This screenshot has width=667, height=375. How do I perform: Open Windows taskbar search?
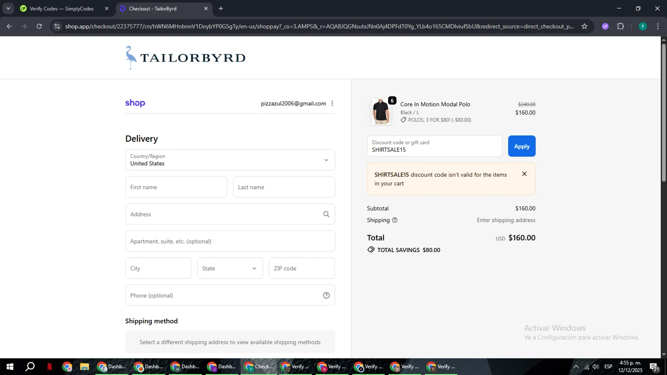tap(30, 367)
